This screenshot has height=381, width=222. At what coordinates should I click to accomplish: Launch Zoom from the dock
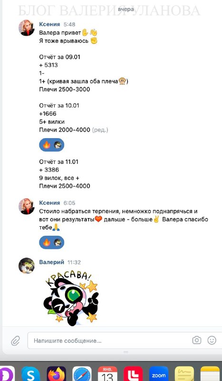coord(159,374)
